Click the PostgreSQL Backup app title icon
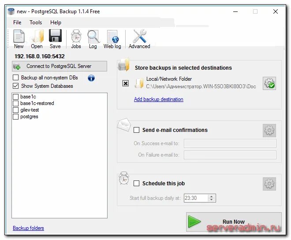Image resolution: width=291 pixels, height=240 pixels. 11,11
